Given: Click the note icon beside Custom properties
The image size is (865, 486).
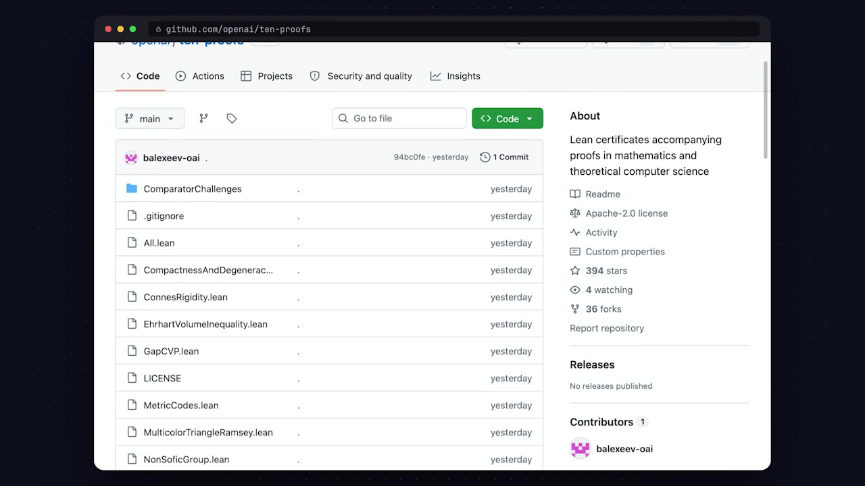Looking at the screenshot, I should (x=575, y=252).
